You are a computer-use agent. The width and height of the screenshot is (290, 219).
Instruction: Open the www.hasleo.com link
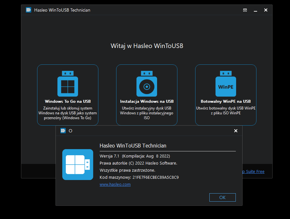click(x=115, y=185)
